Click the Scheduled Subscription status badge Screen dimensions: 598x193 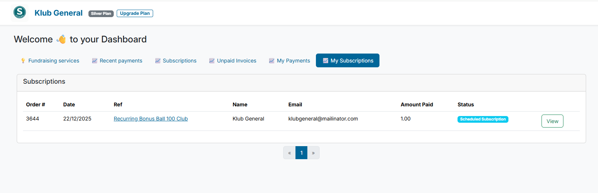pyautogui.click(x=483, y=119)
